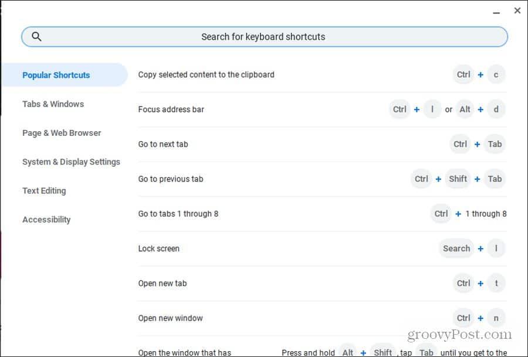The image size is (528, 357).
Task: Click the 'Open new window' text
Action: point(170,318)
